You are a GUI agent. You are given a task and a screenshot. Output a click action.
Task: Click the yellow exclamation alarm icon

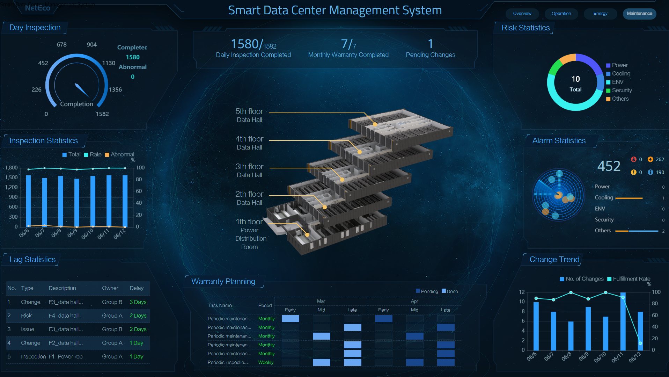[633, 172]
